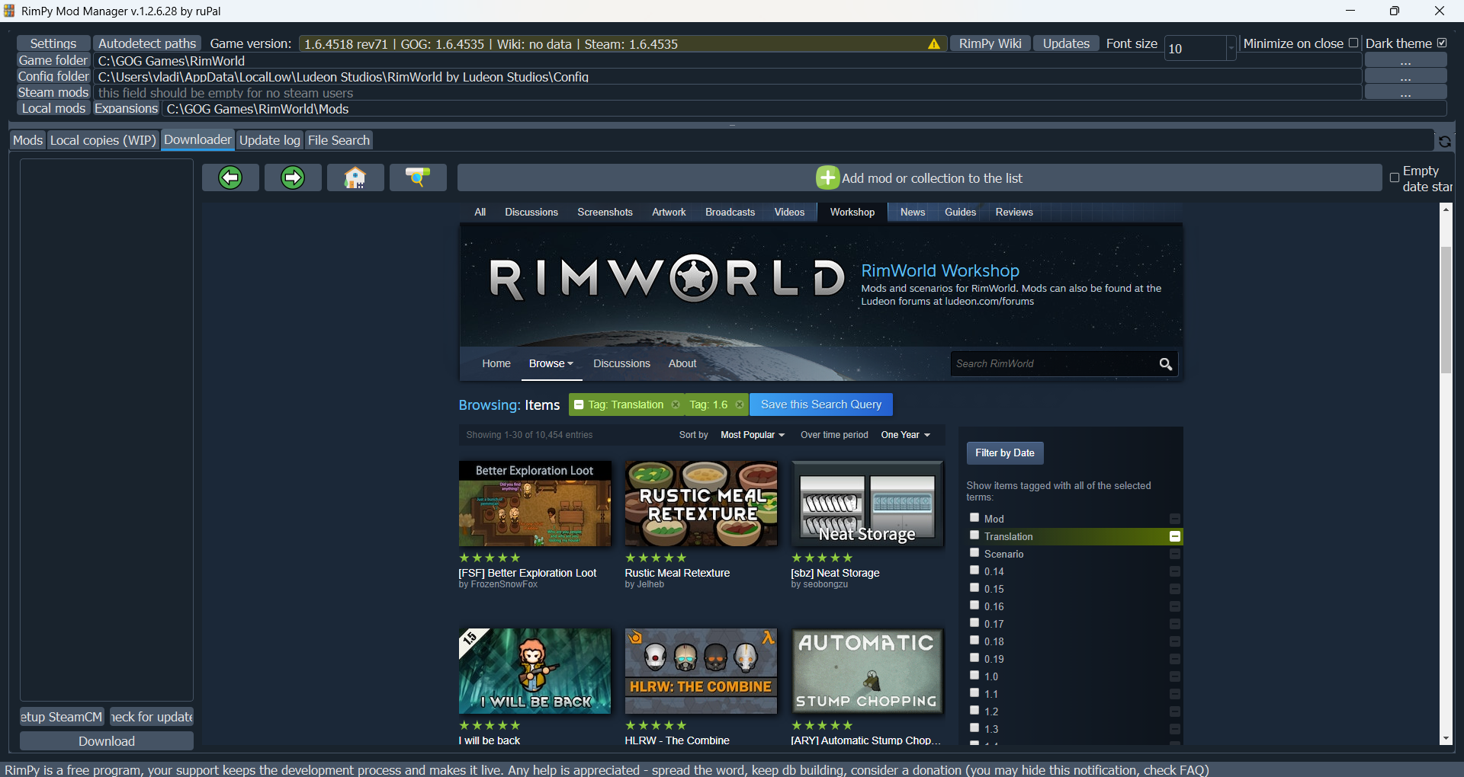The width and height of the screenshot is (1464, 777).
Task: Open the One Year time period dropdown
Action: pyautogui.click(x=906, y=435)
